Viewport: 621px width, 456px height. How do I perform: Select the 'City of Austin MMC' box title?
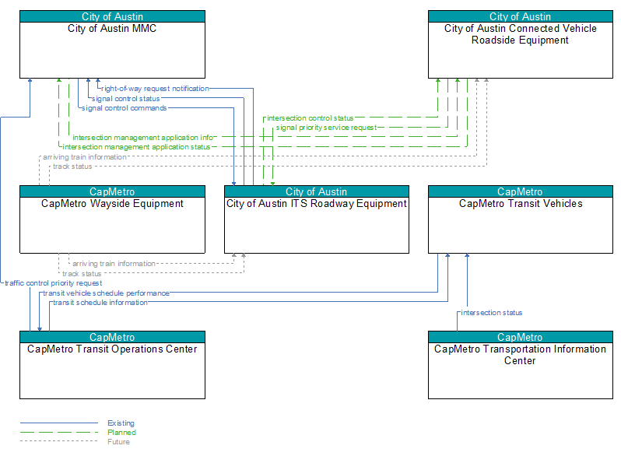tap(112, 29)
